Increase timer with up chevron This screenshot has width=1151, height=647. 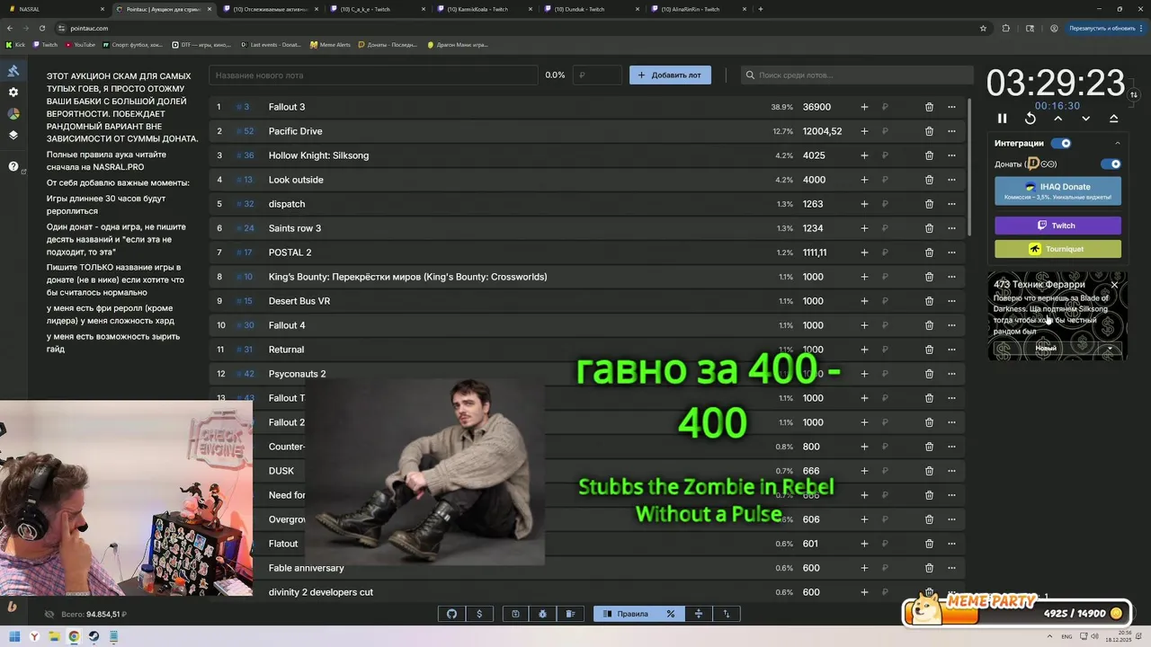1058,119
